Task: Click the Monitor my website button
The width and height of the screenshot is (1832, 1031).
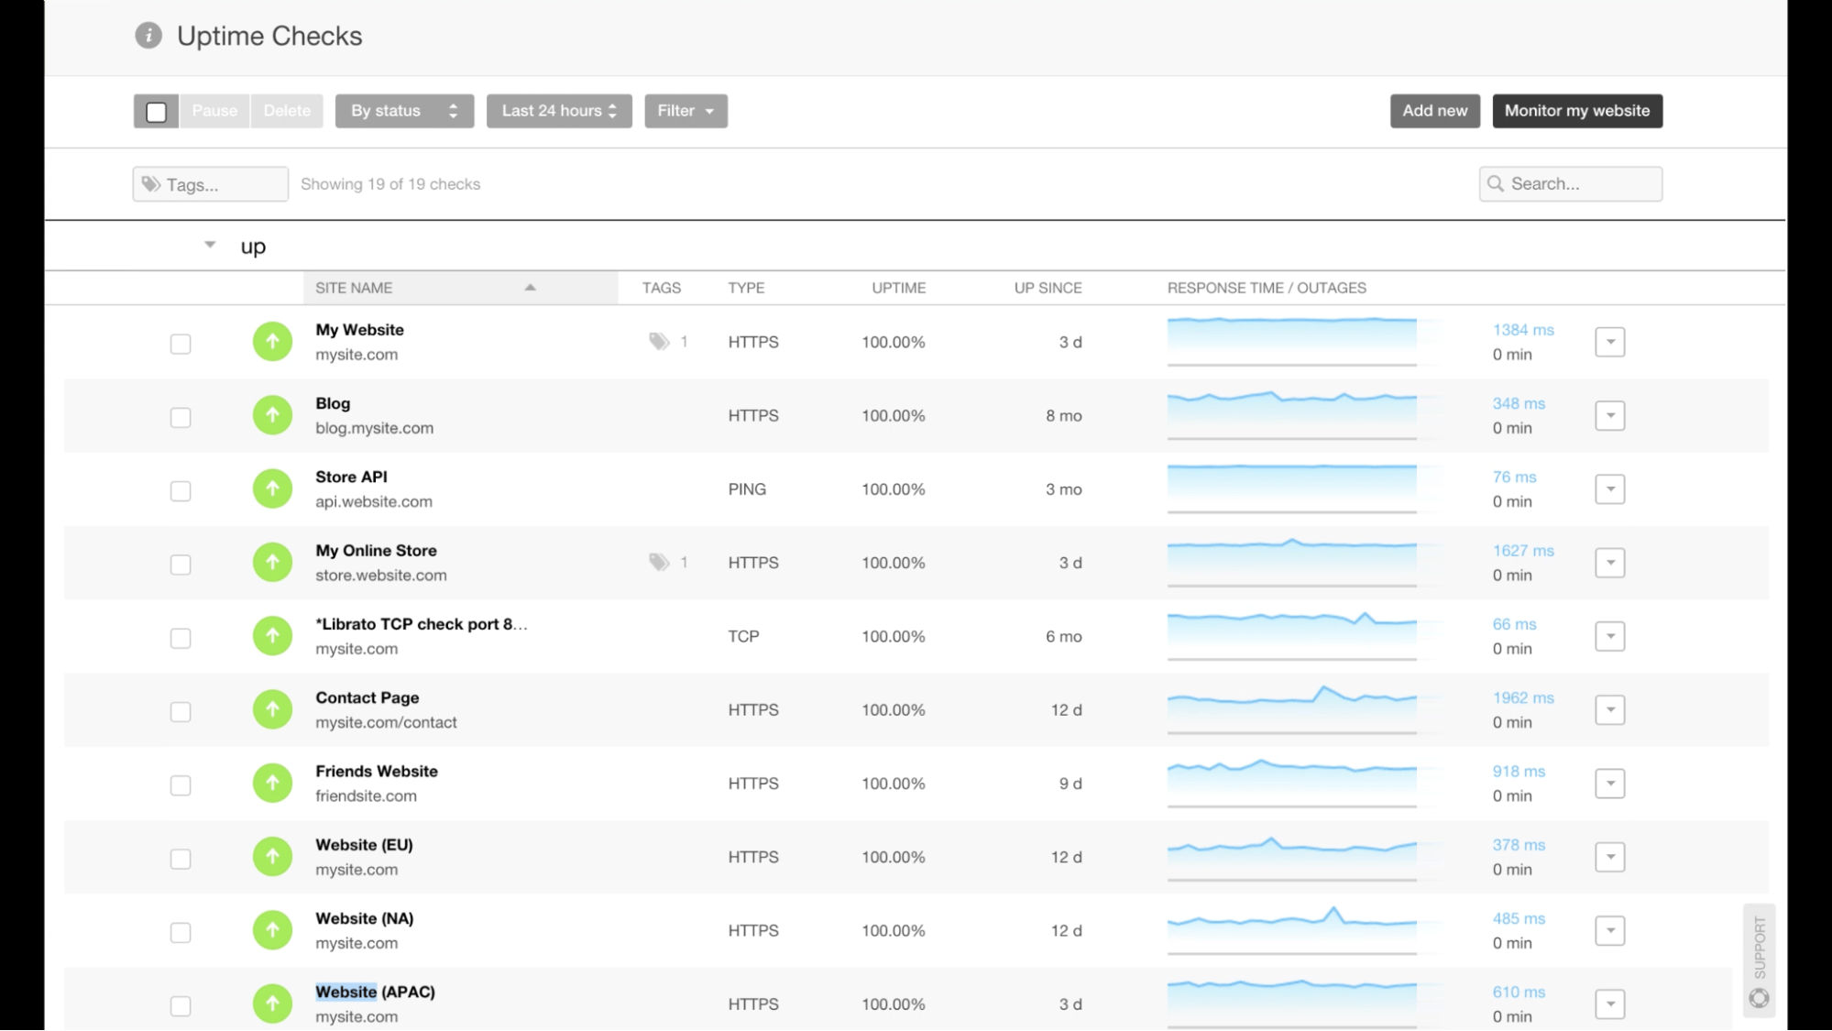Action: coord(1576,110)
